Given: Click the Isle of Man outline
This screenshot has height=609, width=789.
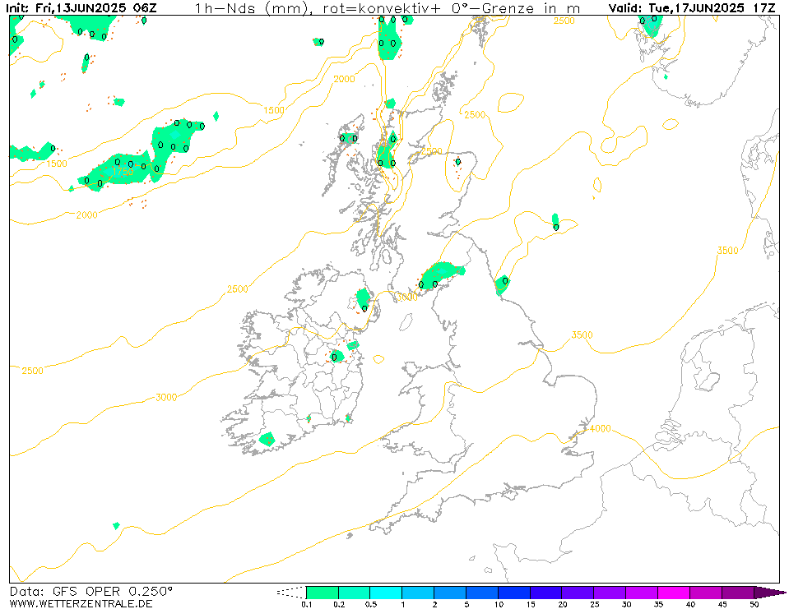Looking at the screenshot, I should tap(406, 322).
